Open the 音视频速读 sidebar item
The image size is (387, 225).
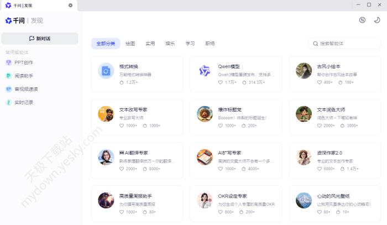point(26,89)
